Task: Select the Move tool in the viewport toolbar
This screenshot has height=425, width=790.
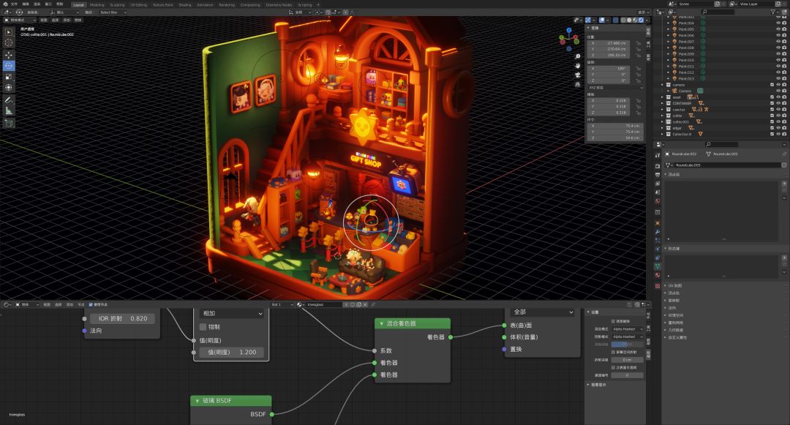Action: [x=9, y=55]
